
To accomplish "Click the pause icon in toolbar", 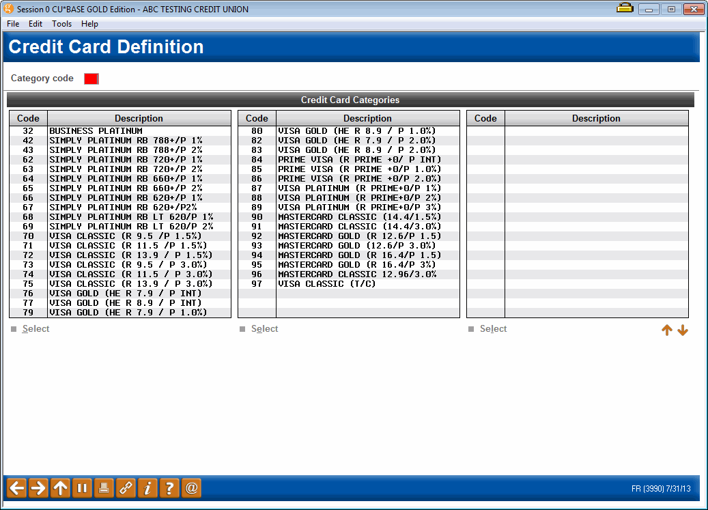I will [x=82, y=487].
